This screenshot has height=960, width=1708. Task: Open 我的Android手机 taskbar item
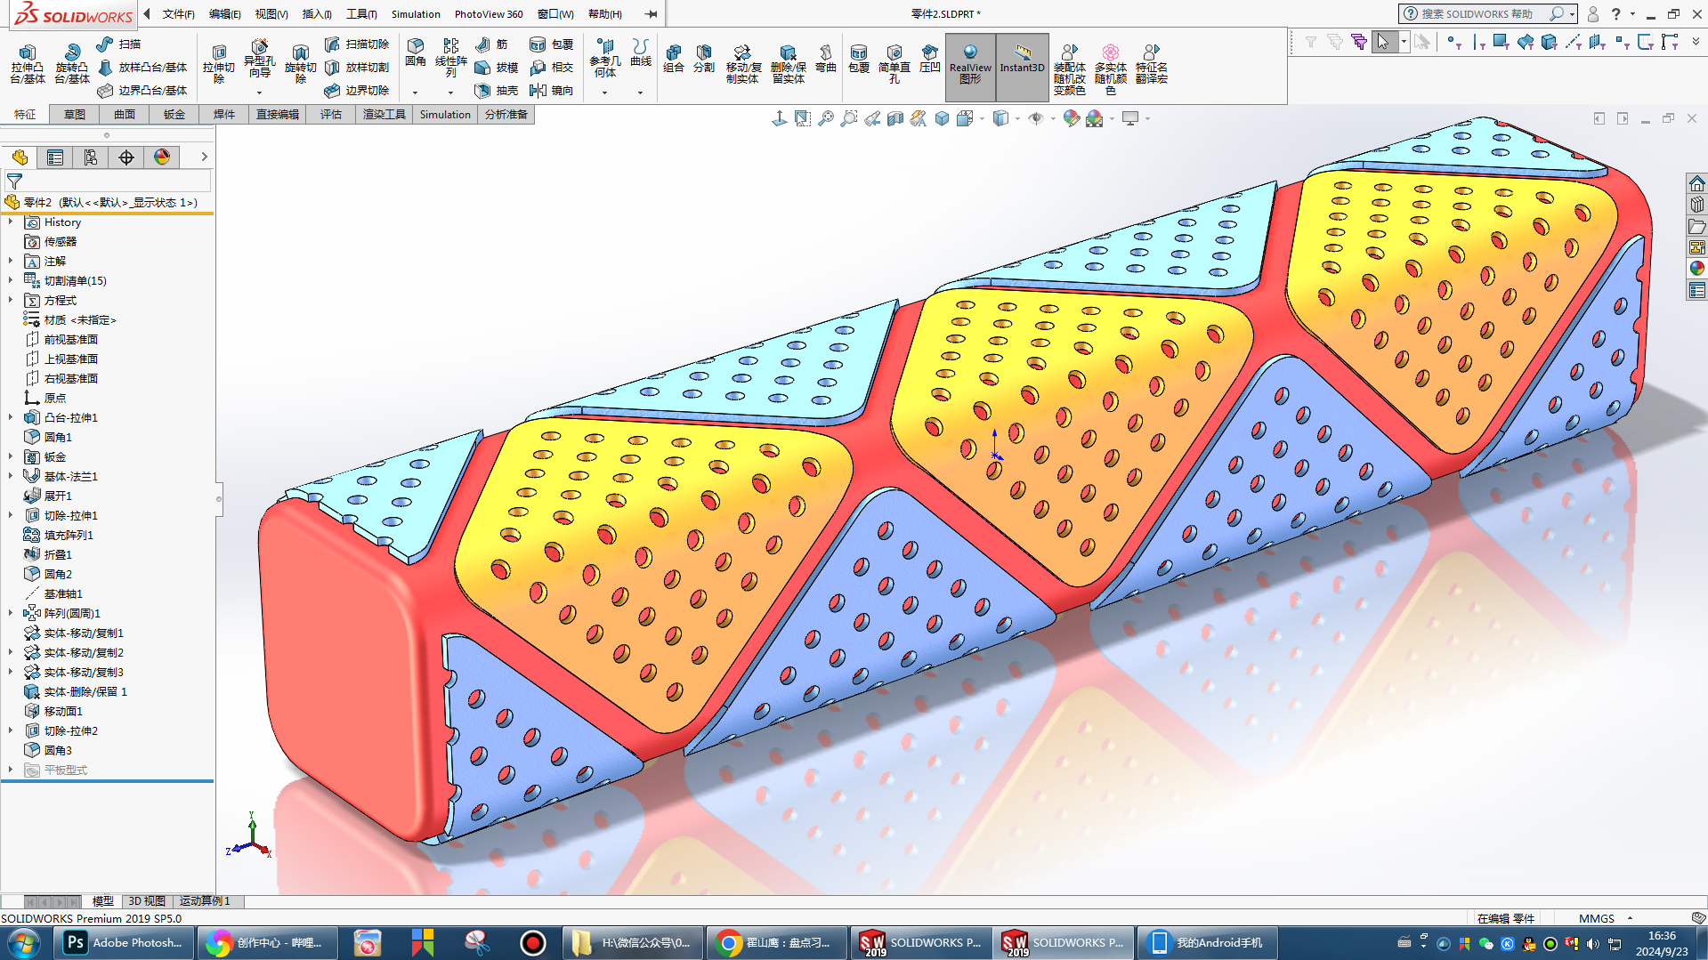(x=1208, y=943)
